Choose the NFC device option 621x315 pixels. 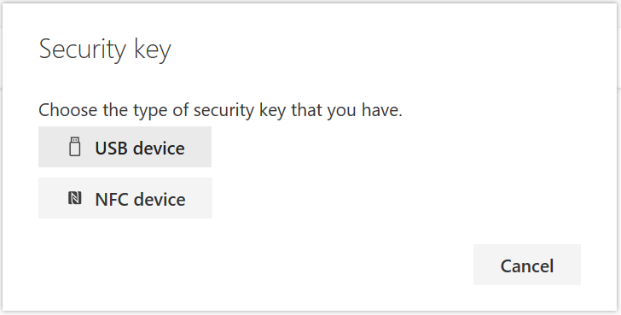coord(125,198)
